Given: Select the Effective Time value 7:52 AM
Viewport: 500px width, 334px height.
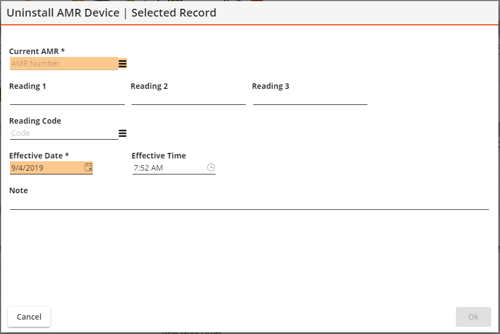Looking at the screenshot, I should 148,168.
